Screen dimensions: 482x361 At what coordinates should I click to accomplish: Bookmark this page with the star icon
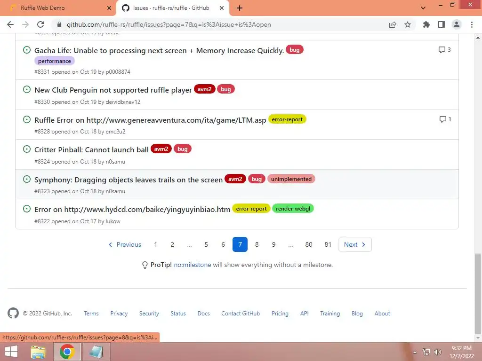(408, 24)
